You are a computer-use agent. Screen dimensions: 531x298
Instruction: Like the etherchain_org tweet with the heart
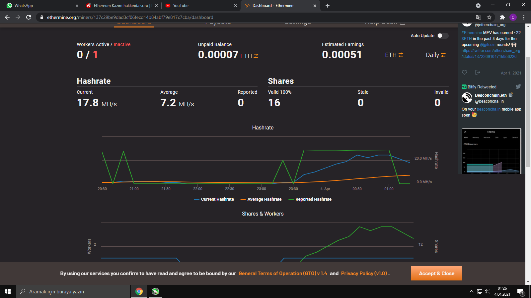465,73
